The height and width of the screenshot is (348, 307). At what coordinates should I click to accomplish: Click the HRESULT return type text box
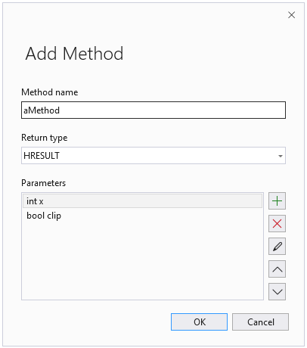point(153,156)
